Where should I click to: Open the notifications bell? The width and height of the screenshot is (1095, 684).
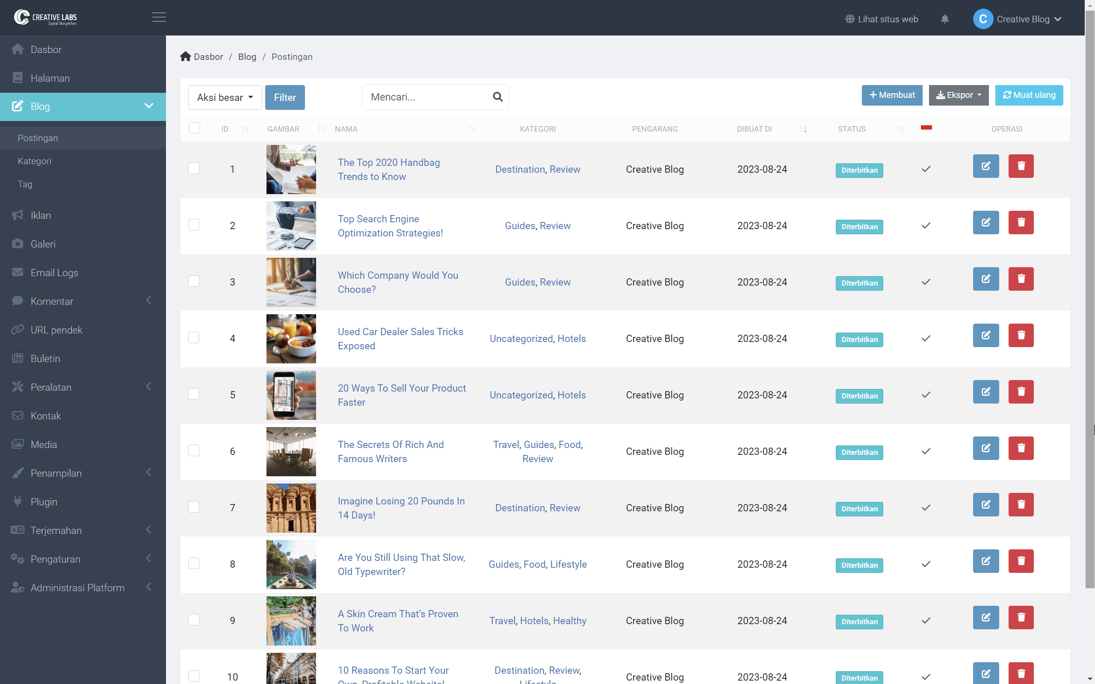click(x=945, y=19)
